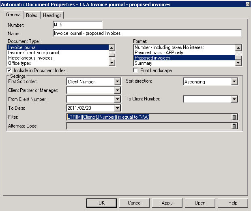Open the To Client Number dropdown
Viewport: 251px width, 211px height.
[234, 99]
